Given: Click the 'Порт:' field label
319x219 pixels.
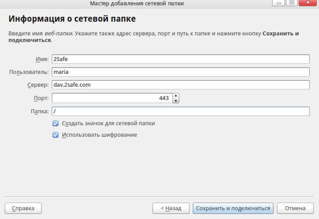Looking at the screenshot, I should pyautogui.click(x=41, y=98).
